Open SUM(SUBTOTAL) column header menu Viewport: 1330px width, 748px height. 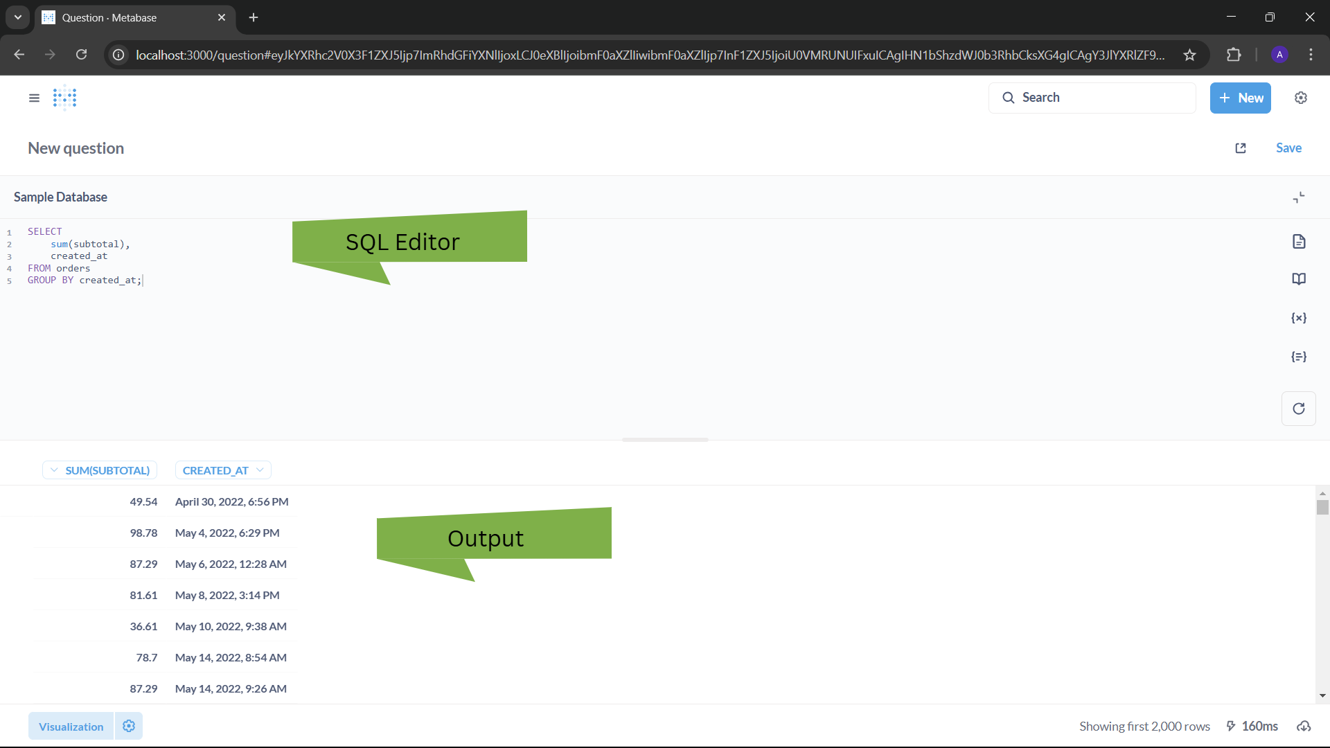tap(100, 470)
